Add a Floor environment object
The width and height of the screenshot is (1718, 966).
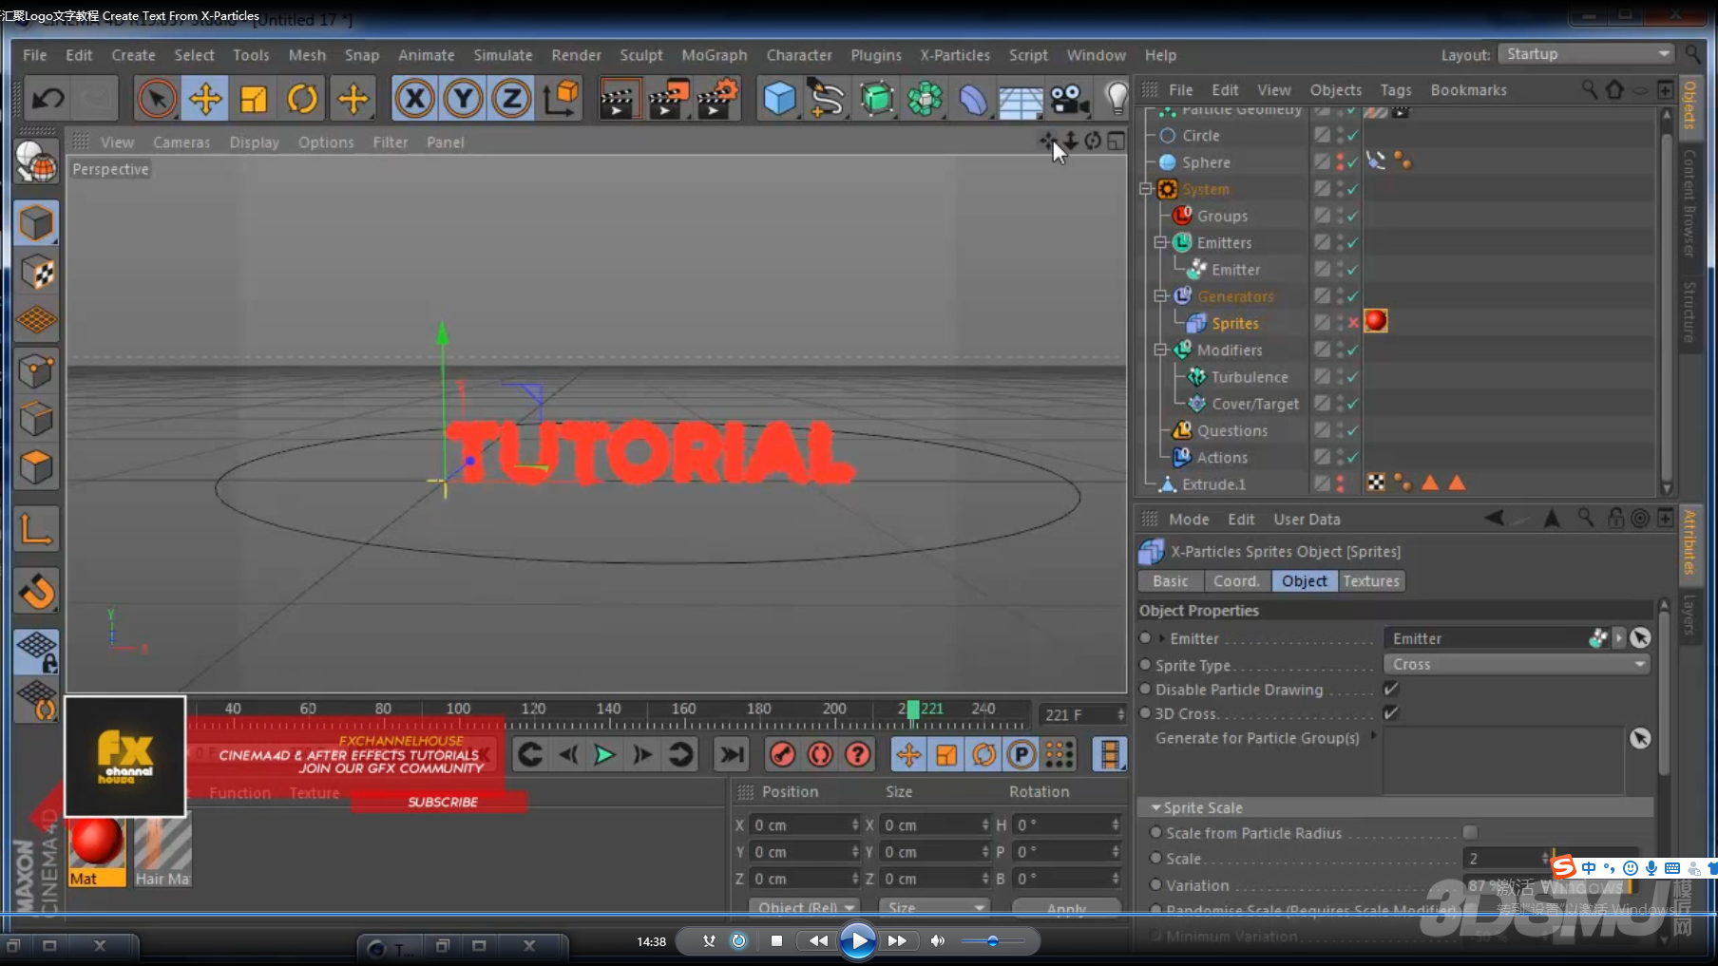pos(1021,99)
